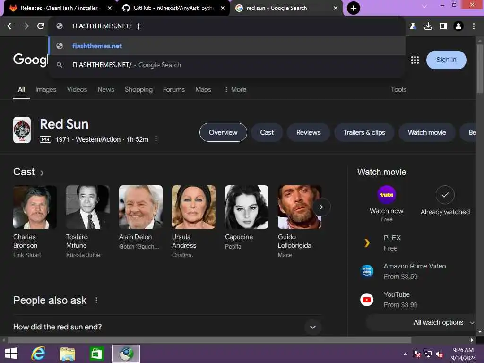This screenshot has width=484, height=363.
Task: Click the page vertical scrollbar thumb
Action: point(480,69)
